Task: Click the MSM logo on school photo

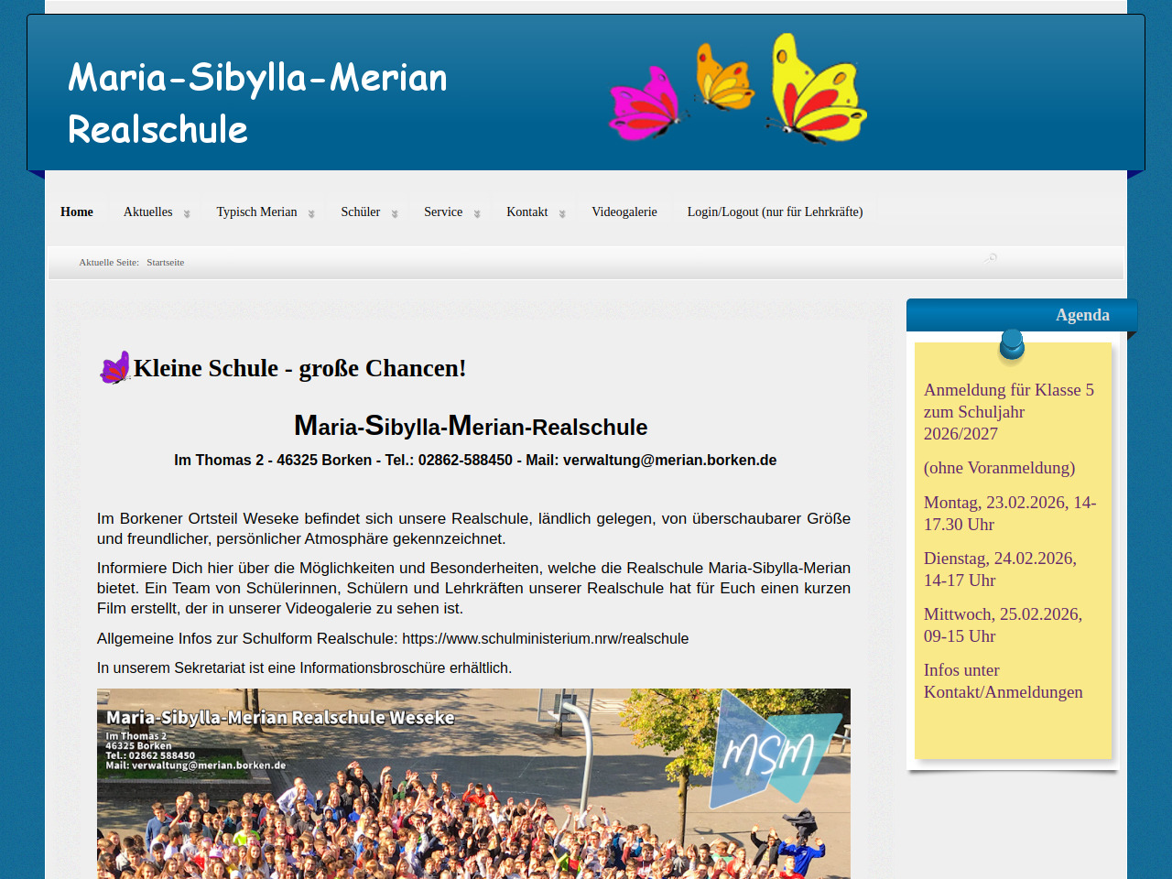Action: tap(769, 751)
